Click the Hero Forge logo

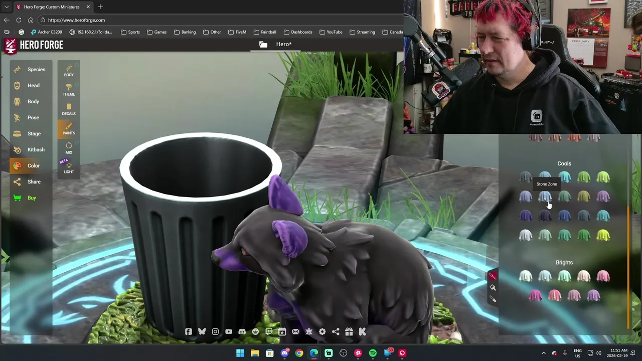(x=34, y=45)
